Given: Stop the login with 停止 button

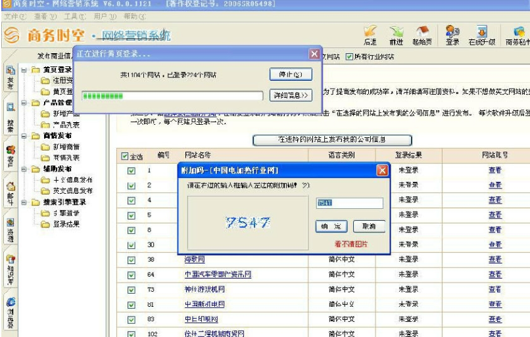Looking at the screenshot, I should point(291,74).
